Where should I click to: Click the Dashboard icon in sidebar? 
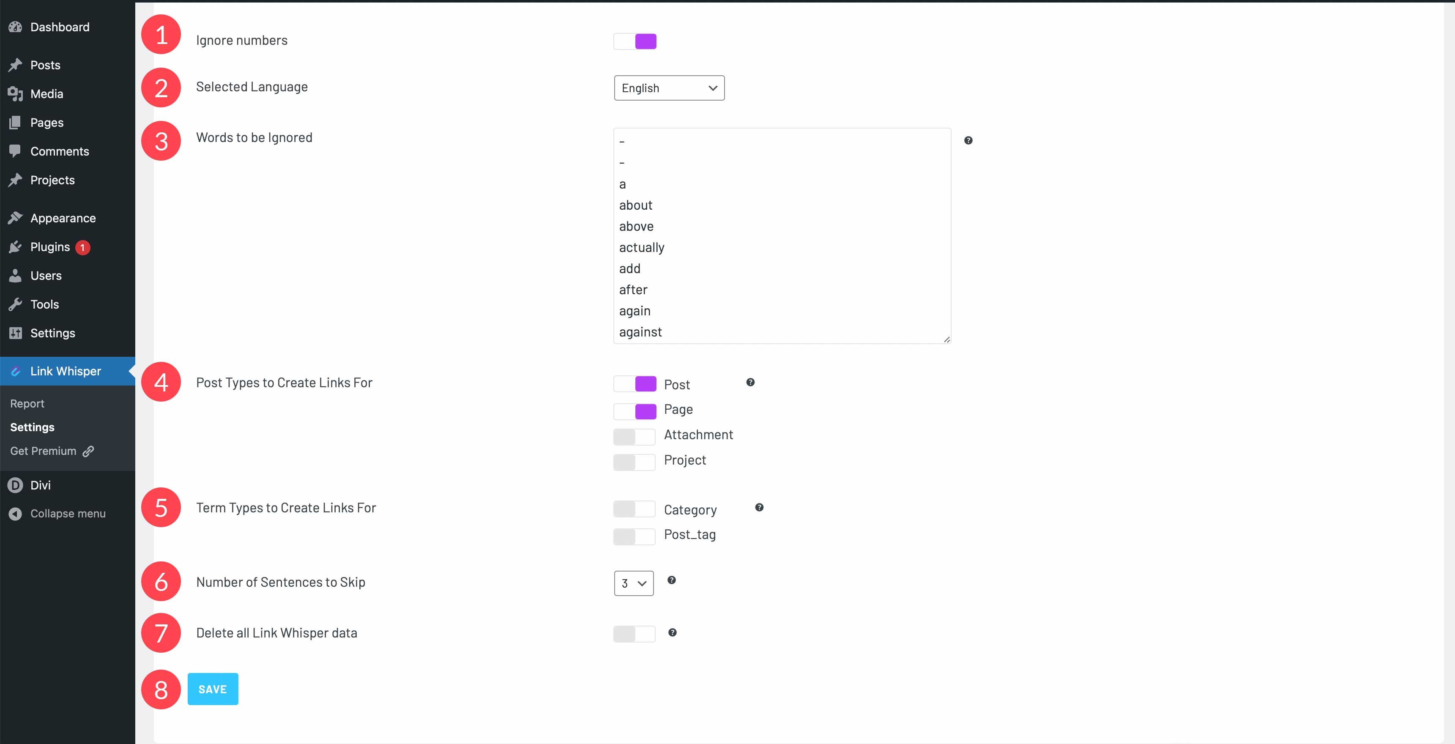pos(14,27)
